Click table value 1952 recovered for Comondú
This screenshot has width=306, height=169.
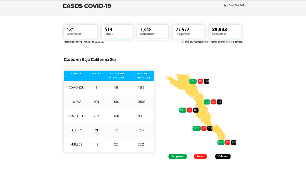pyautogui.click(x=141, y=88)
